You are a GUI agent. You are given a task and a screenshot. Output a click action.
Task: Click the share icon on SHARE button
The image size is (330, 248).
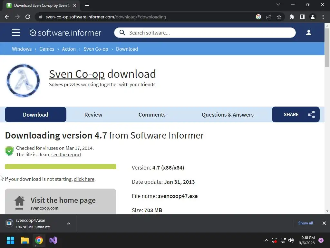(311, 115)
